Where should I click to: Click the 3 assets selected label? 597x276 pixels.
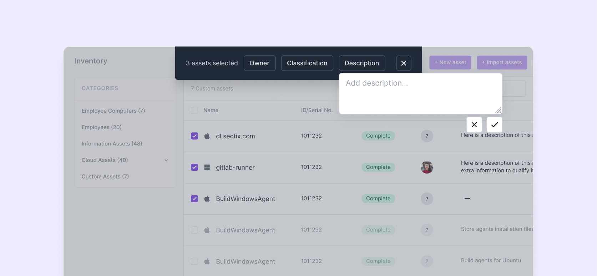tap(212, 63)
